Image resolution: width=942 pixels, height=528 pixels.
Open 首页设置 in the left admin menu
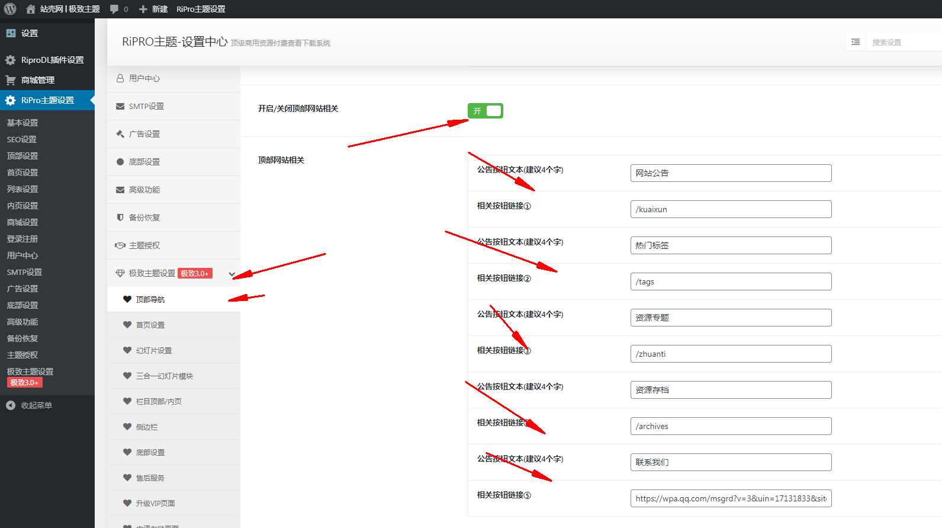22,172
